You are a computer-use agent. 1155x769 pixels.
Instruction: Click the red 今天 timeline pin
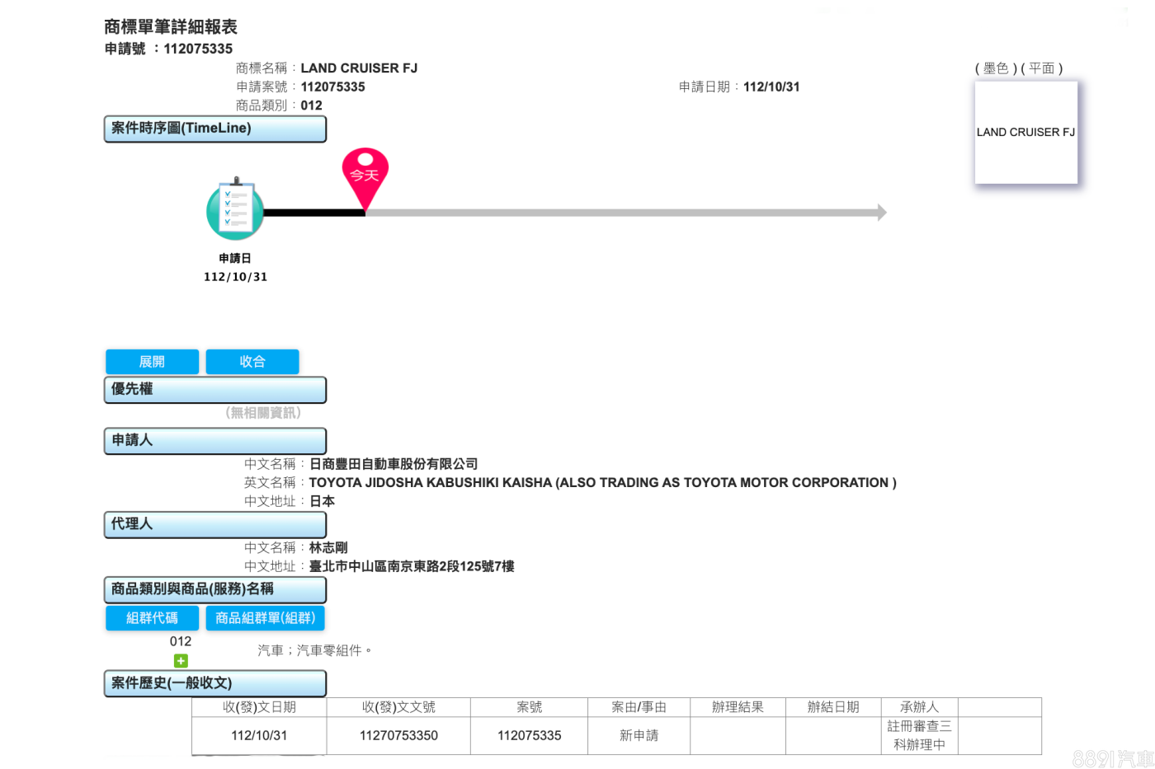tap(365, 178)
